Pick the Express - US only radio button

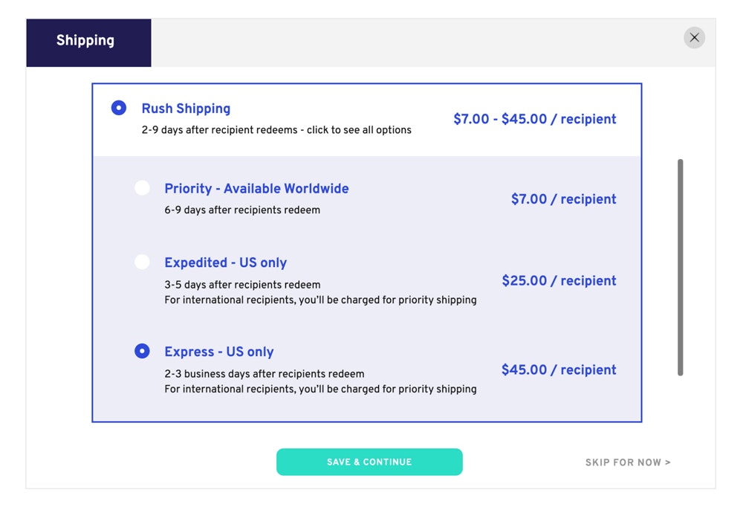pos(142,351)
